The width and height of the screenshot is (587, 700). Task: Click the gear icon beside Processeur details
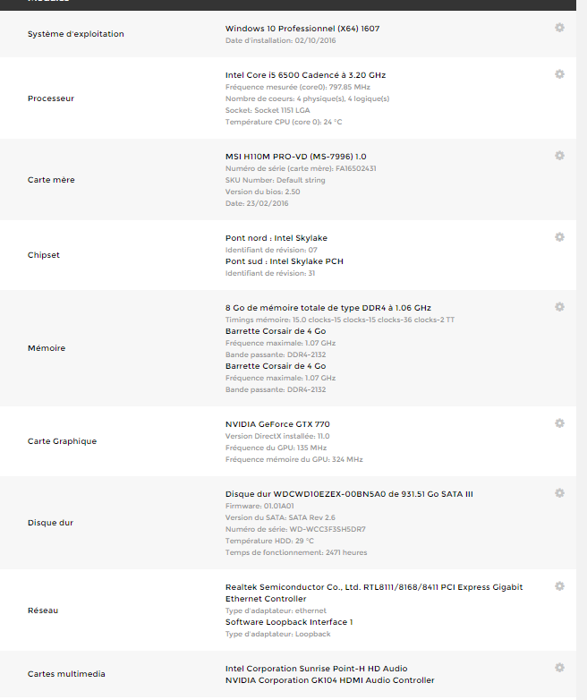[x=559, y=74]
